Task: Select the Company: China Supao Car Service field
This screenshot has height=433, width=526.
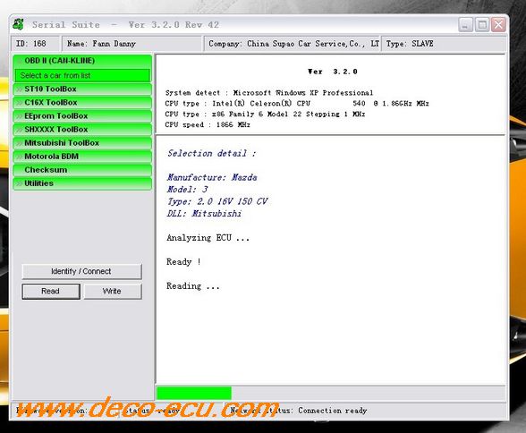Action: (x=293, y=44)
